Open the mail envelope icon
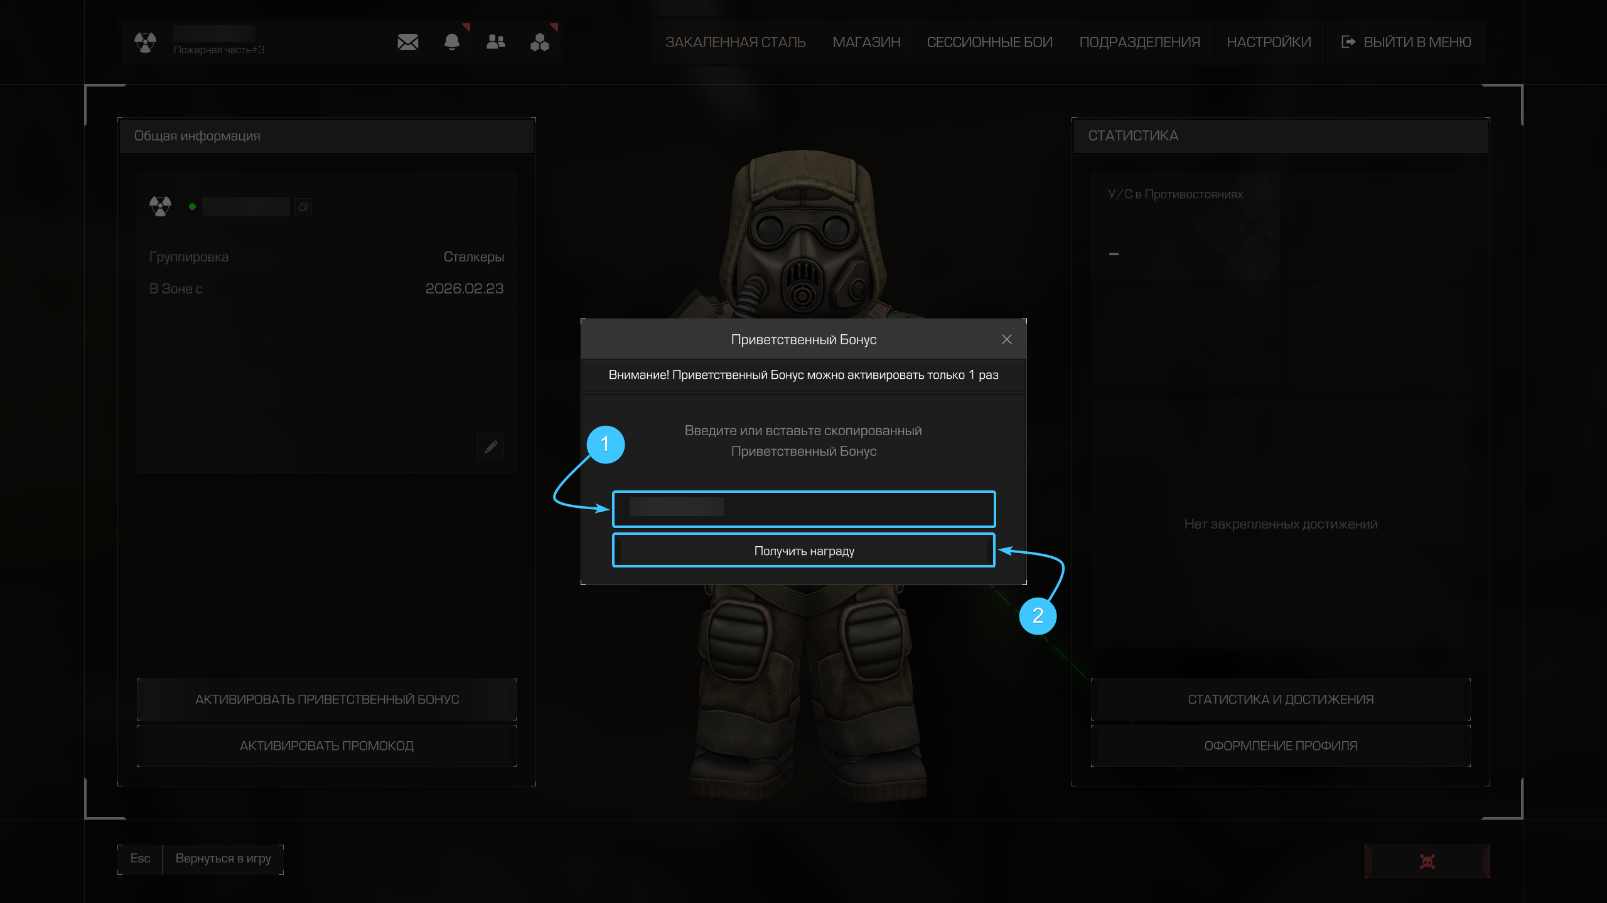 click(x=407, y=42)
